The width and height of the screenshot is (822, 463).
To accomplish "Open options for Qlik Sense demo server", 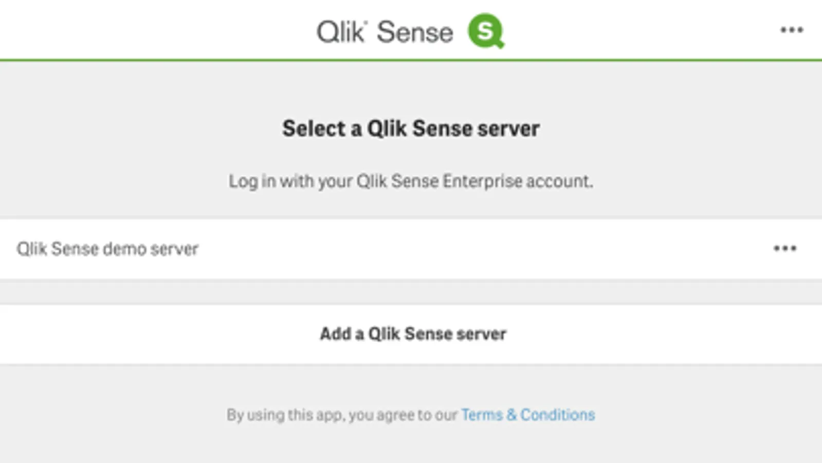I will pyautogui.click(x=785, y=249).
